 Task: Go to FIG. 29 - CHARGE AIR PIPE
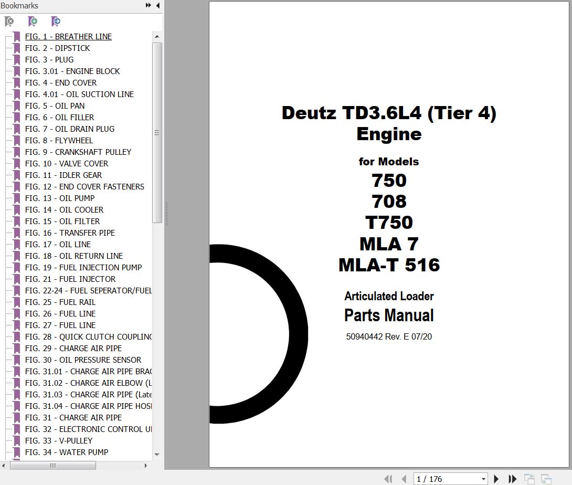point(73,349)
